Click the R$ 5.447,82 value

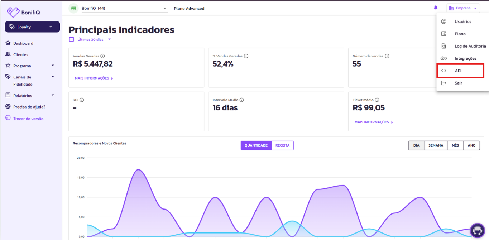[x=93, y=64]
